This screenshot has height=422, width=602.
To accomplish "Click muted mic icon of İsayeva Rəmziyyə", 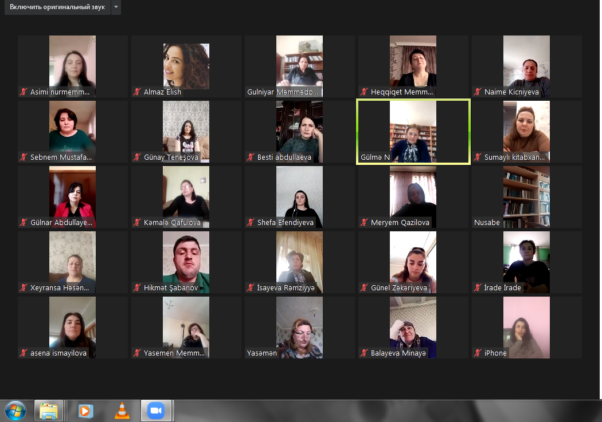I will click(x=251, y=287).
